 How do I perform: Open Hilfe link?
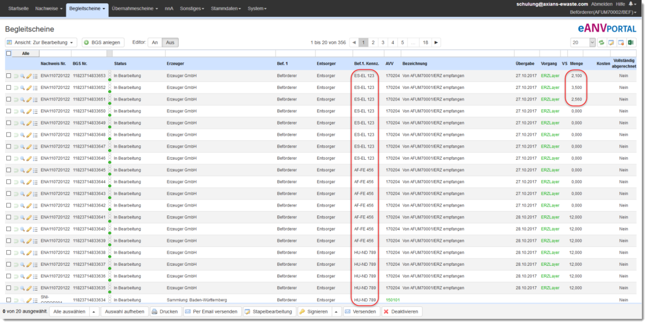tap(620, 4)
